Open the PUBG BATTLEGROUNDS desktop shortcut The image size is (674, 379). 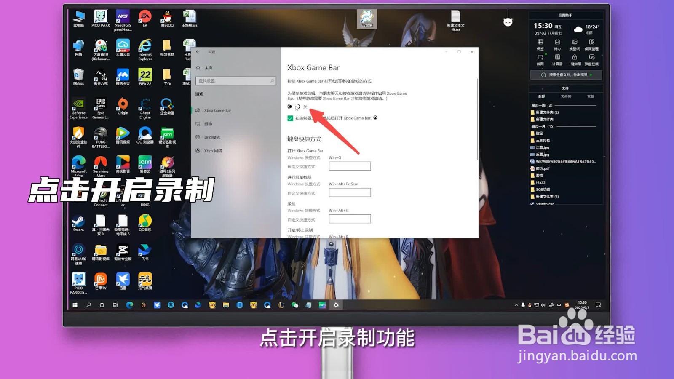tap(101, 137)
